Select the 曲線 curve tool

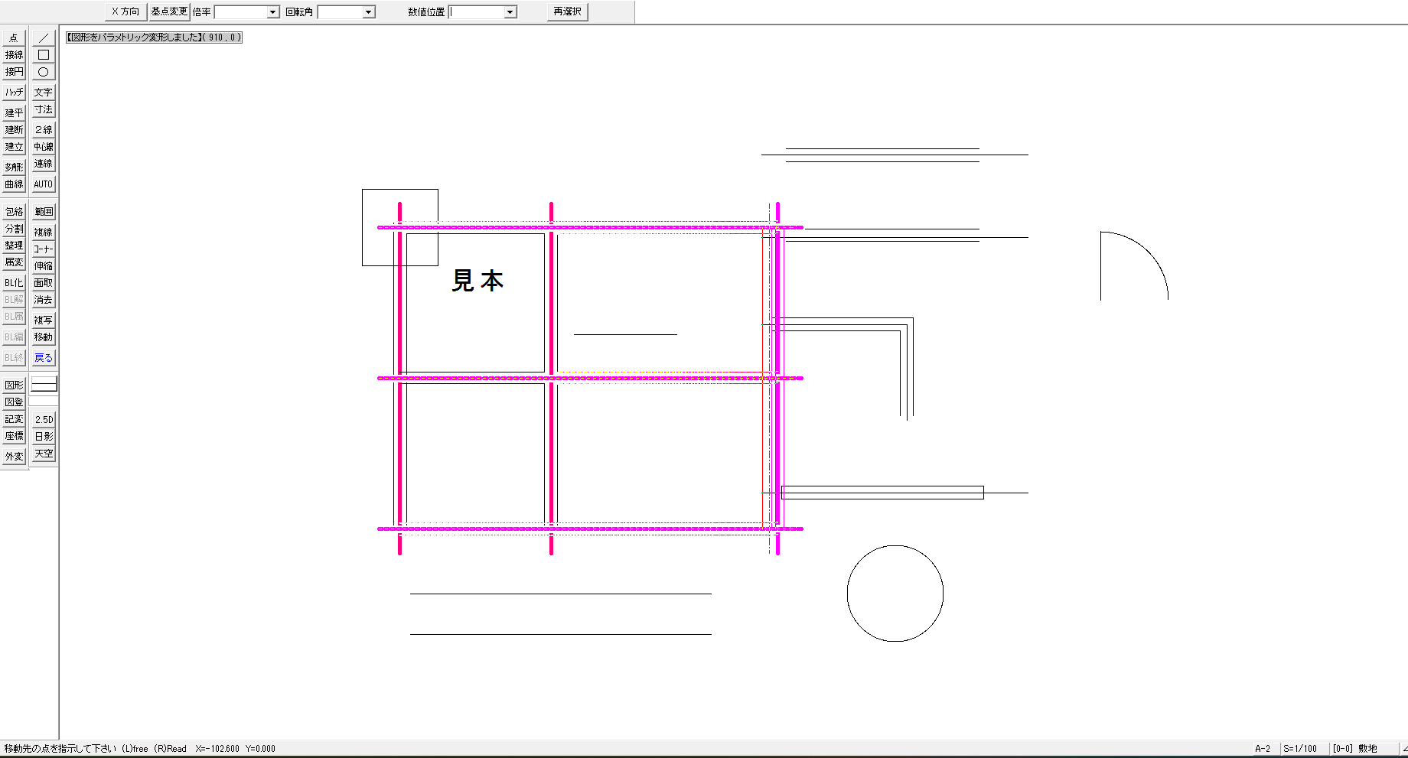coord(14,184)
